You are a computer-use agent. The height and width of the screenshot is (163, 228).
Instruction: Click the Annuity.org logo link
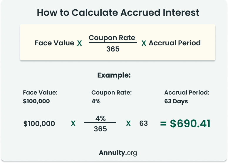point(118,153)
